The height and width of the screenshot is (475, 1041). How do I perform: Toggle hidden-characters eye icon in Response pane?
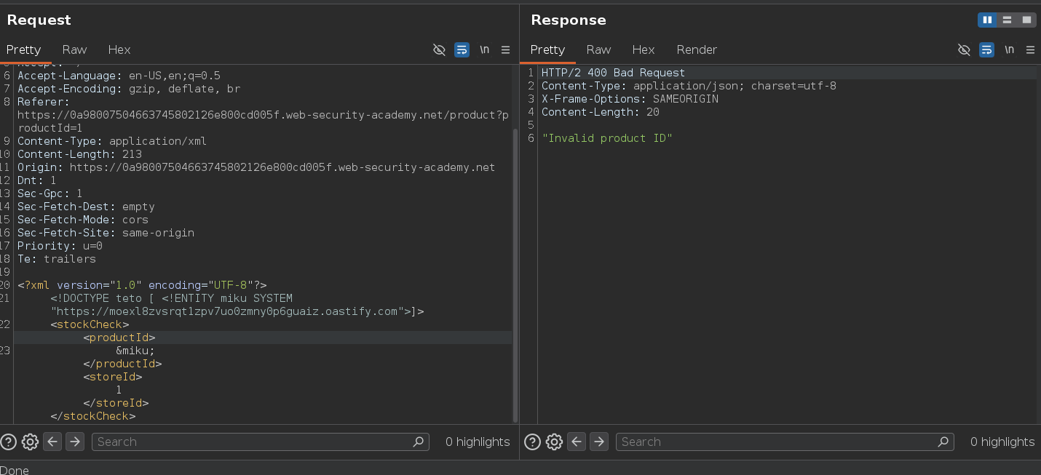coord(964,49)
